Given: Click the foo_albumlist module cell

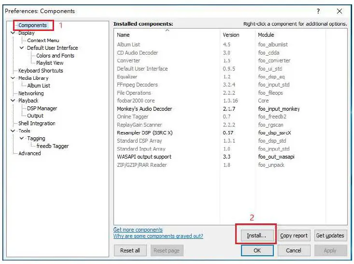Looking at the screenshot, I should click(x=273, y=44).
